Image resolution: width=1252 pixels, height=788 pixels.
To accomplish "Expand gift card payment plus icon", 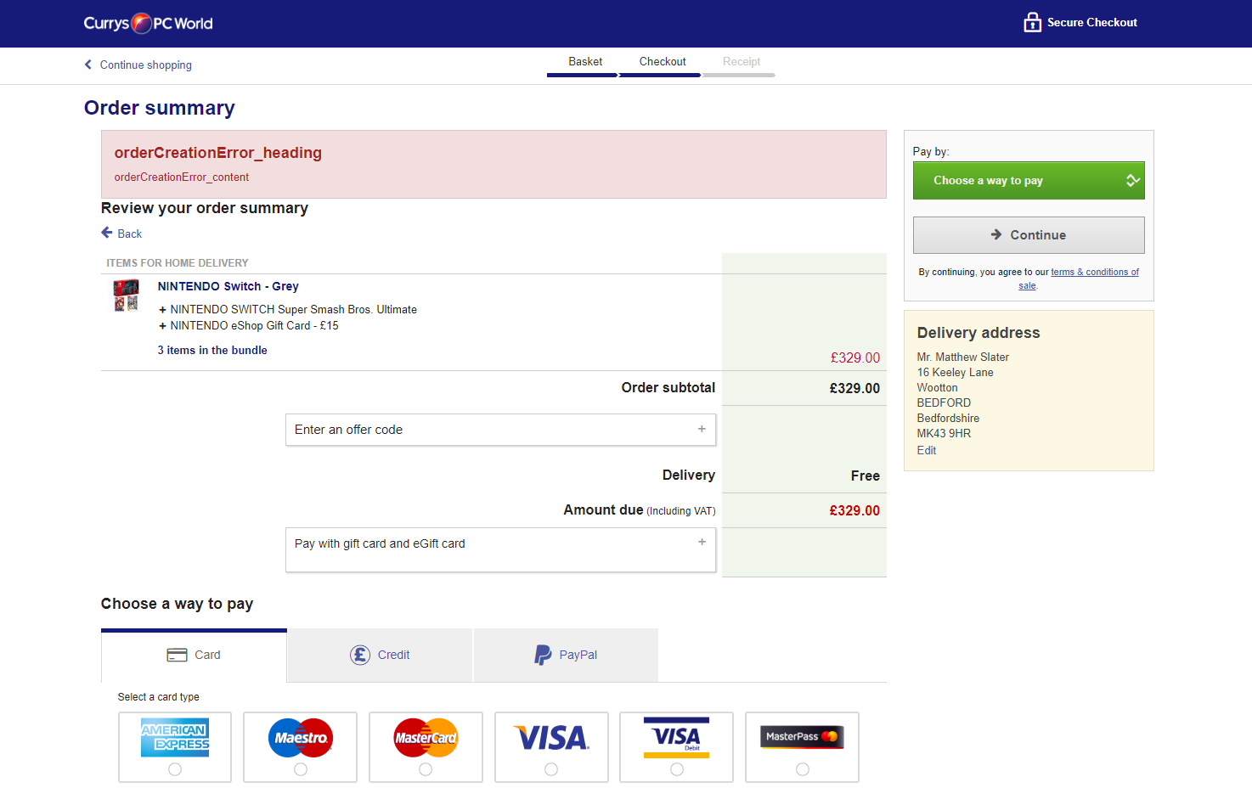I will click(702, 542).
